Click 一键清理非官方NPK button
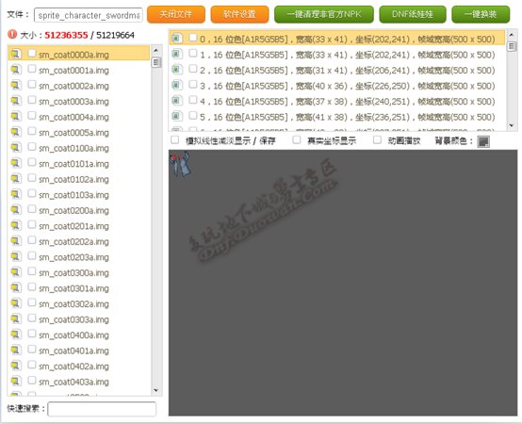 pos(323,14)
